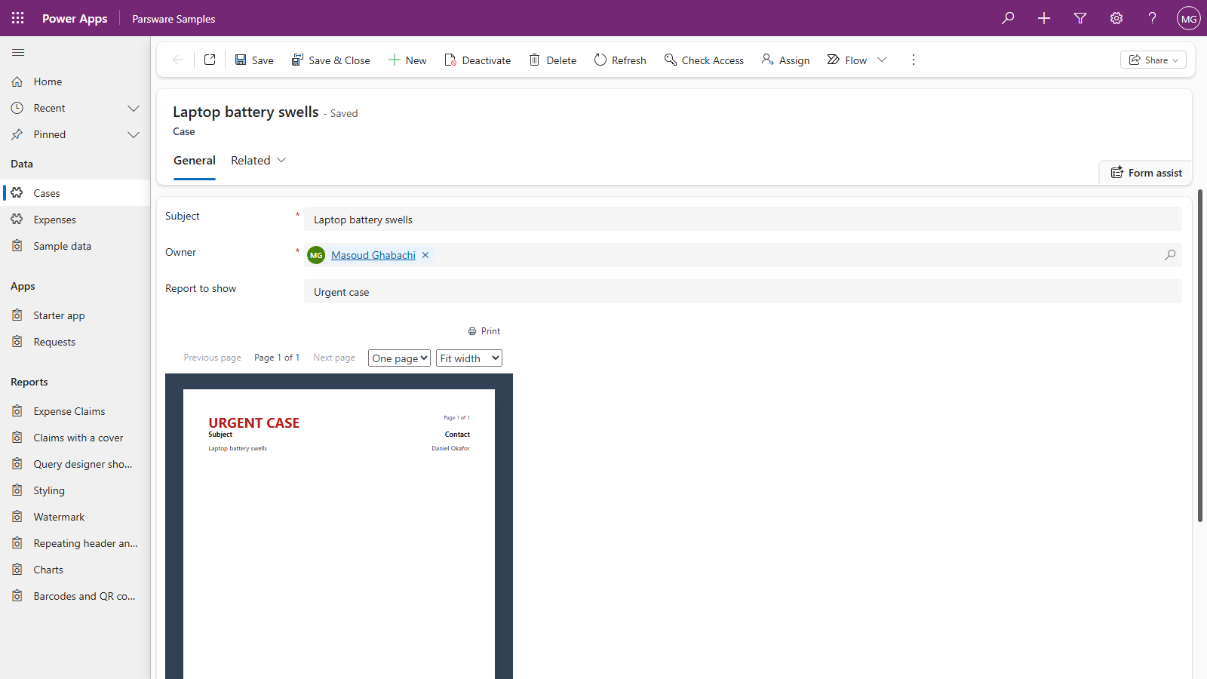
Task: Collapse the hamburger navigation menu
Action: [x=18, y=52]
